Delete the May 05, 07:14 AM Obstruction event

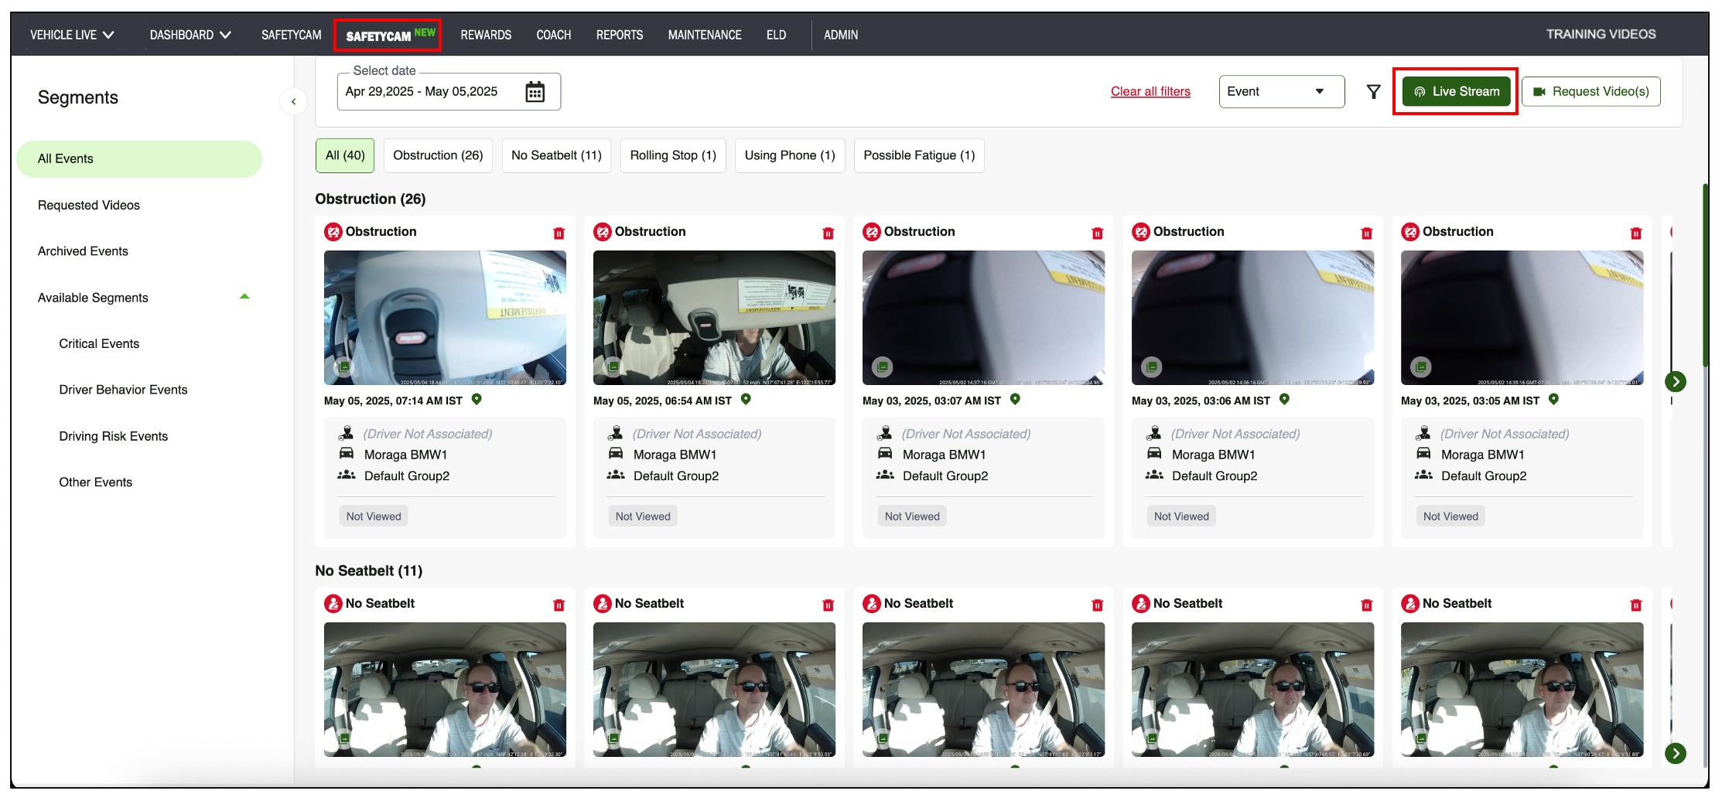point(559,233)
